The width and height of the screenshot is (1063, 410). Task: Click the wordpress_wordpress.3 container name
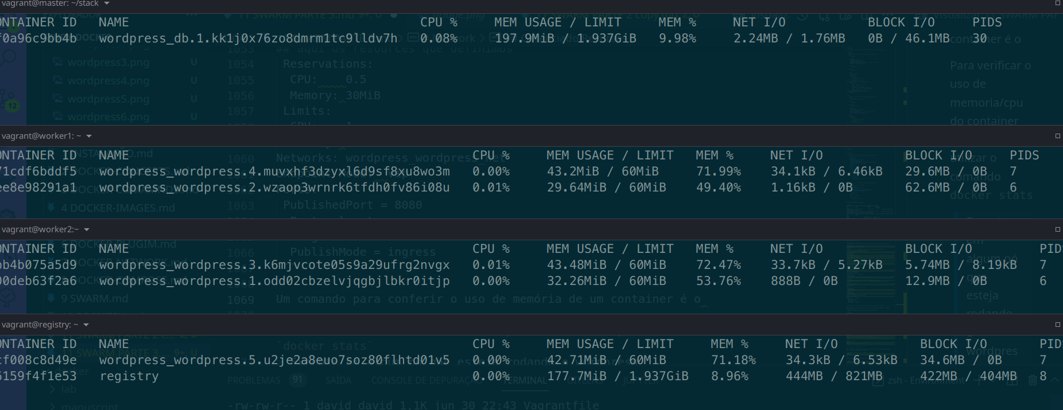click(x=274, y=265)
